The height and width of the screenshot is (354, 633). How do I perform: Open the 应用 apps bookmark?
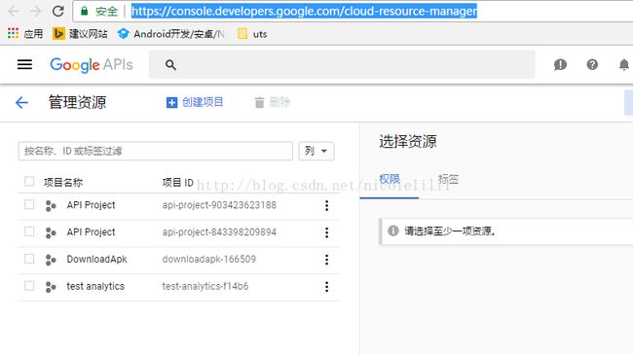[25, 34]
